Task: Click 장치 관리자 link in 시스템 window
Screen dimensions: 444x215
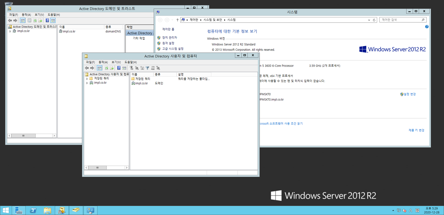Action: [x=169, y=38]
